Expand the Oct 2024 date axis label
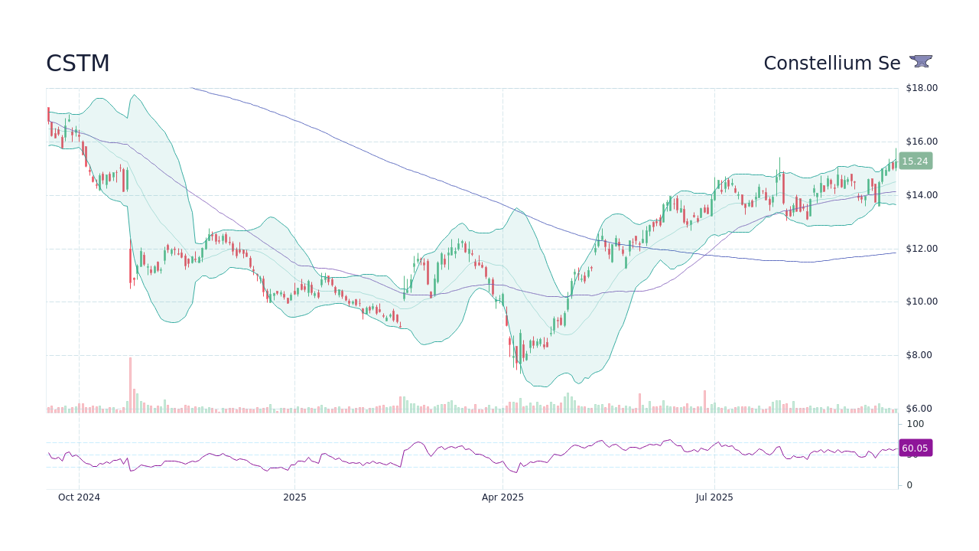The image size is (979, 551). [79, 497]
